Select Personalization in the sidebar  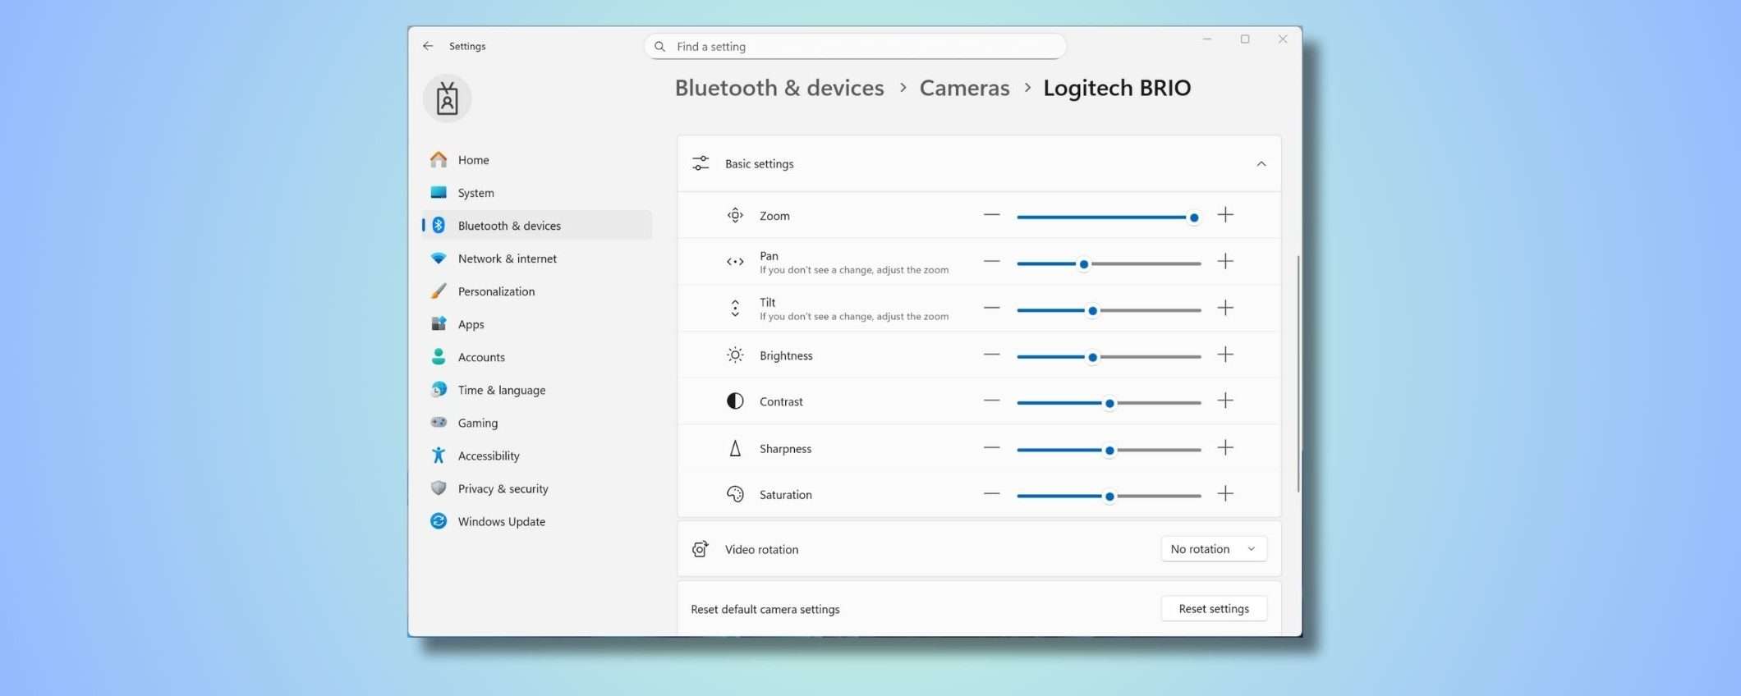(496, 291)
